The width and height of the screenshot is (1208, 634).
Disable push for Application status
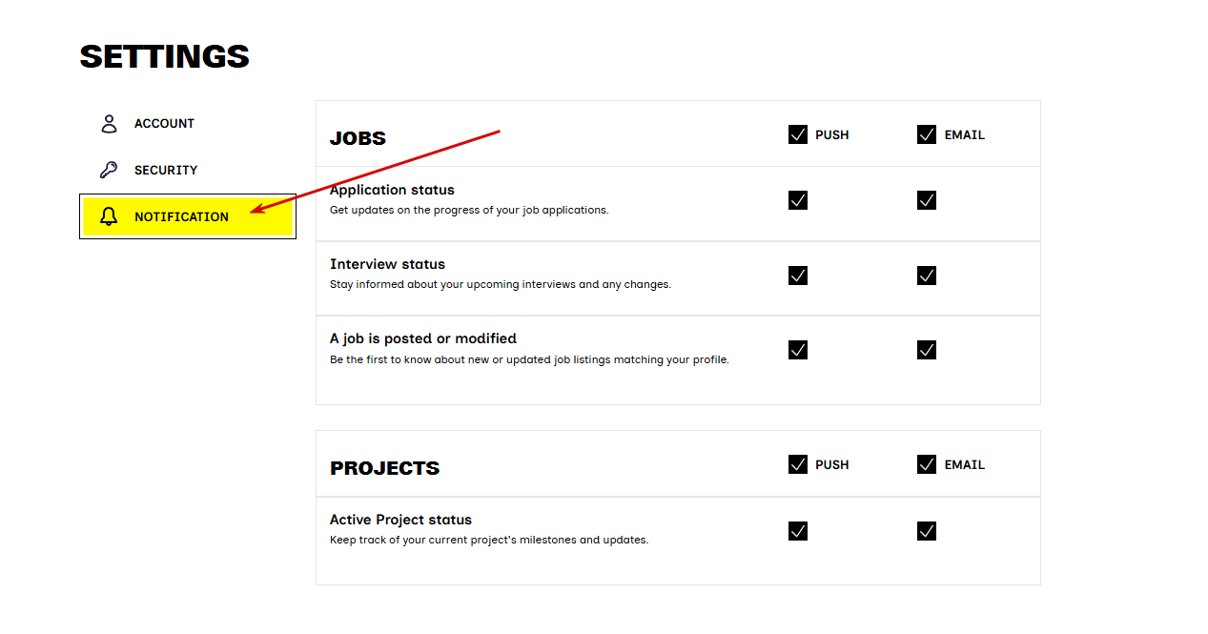pyautogui.click(x=798, y=200)
